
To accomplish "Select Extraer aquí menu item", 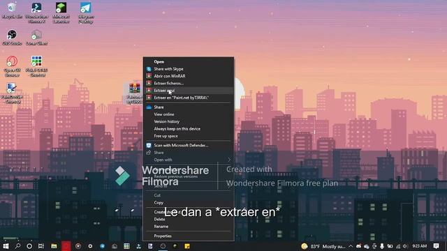I will point(189,91).
